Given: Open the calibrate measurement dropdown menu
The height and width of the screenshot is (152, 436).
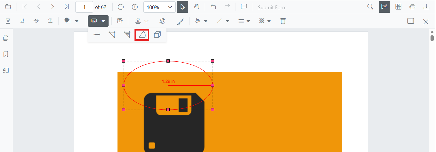Looking at the screenshot, I should (x=98, y=21).
